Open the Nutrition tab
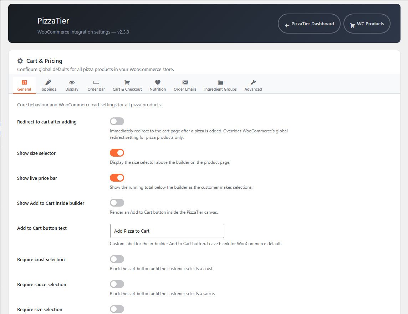Image resolution: width=408 pixels, height=314 pixels. coord(158,85)
